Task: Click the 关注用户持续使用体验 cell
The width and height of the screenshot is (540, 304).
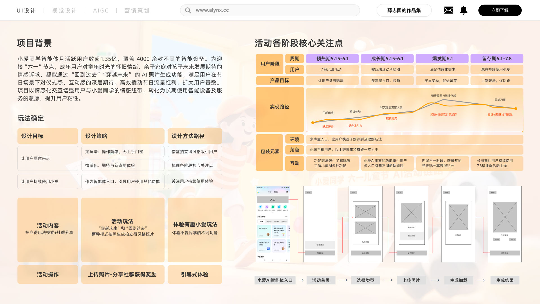Action: coord(195,181)
